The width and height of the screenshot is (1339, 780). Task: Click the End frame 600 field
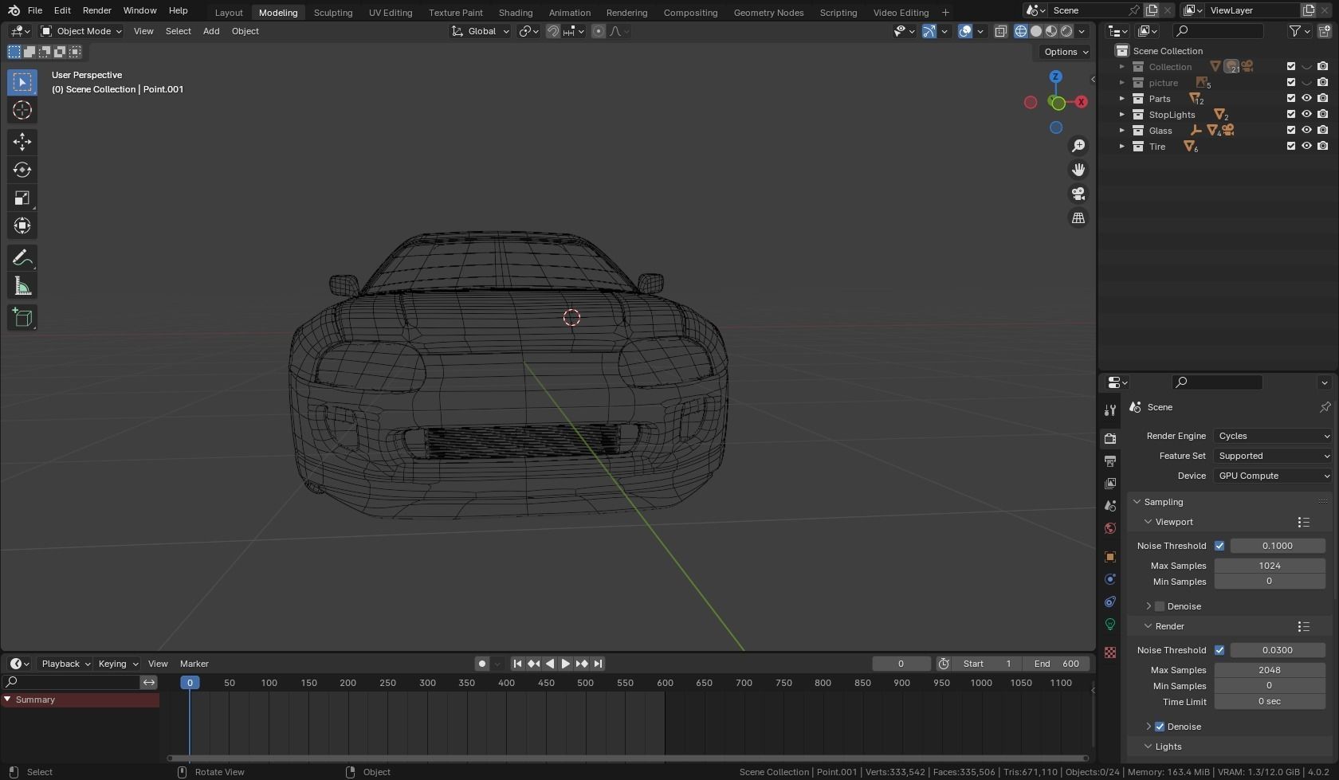click(1056, 664)
